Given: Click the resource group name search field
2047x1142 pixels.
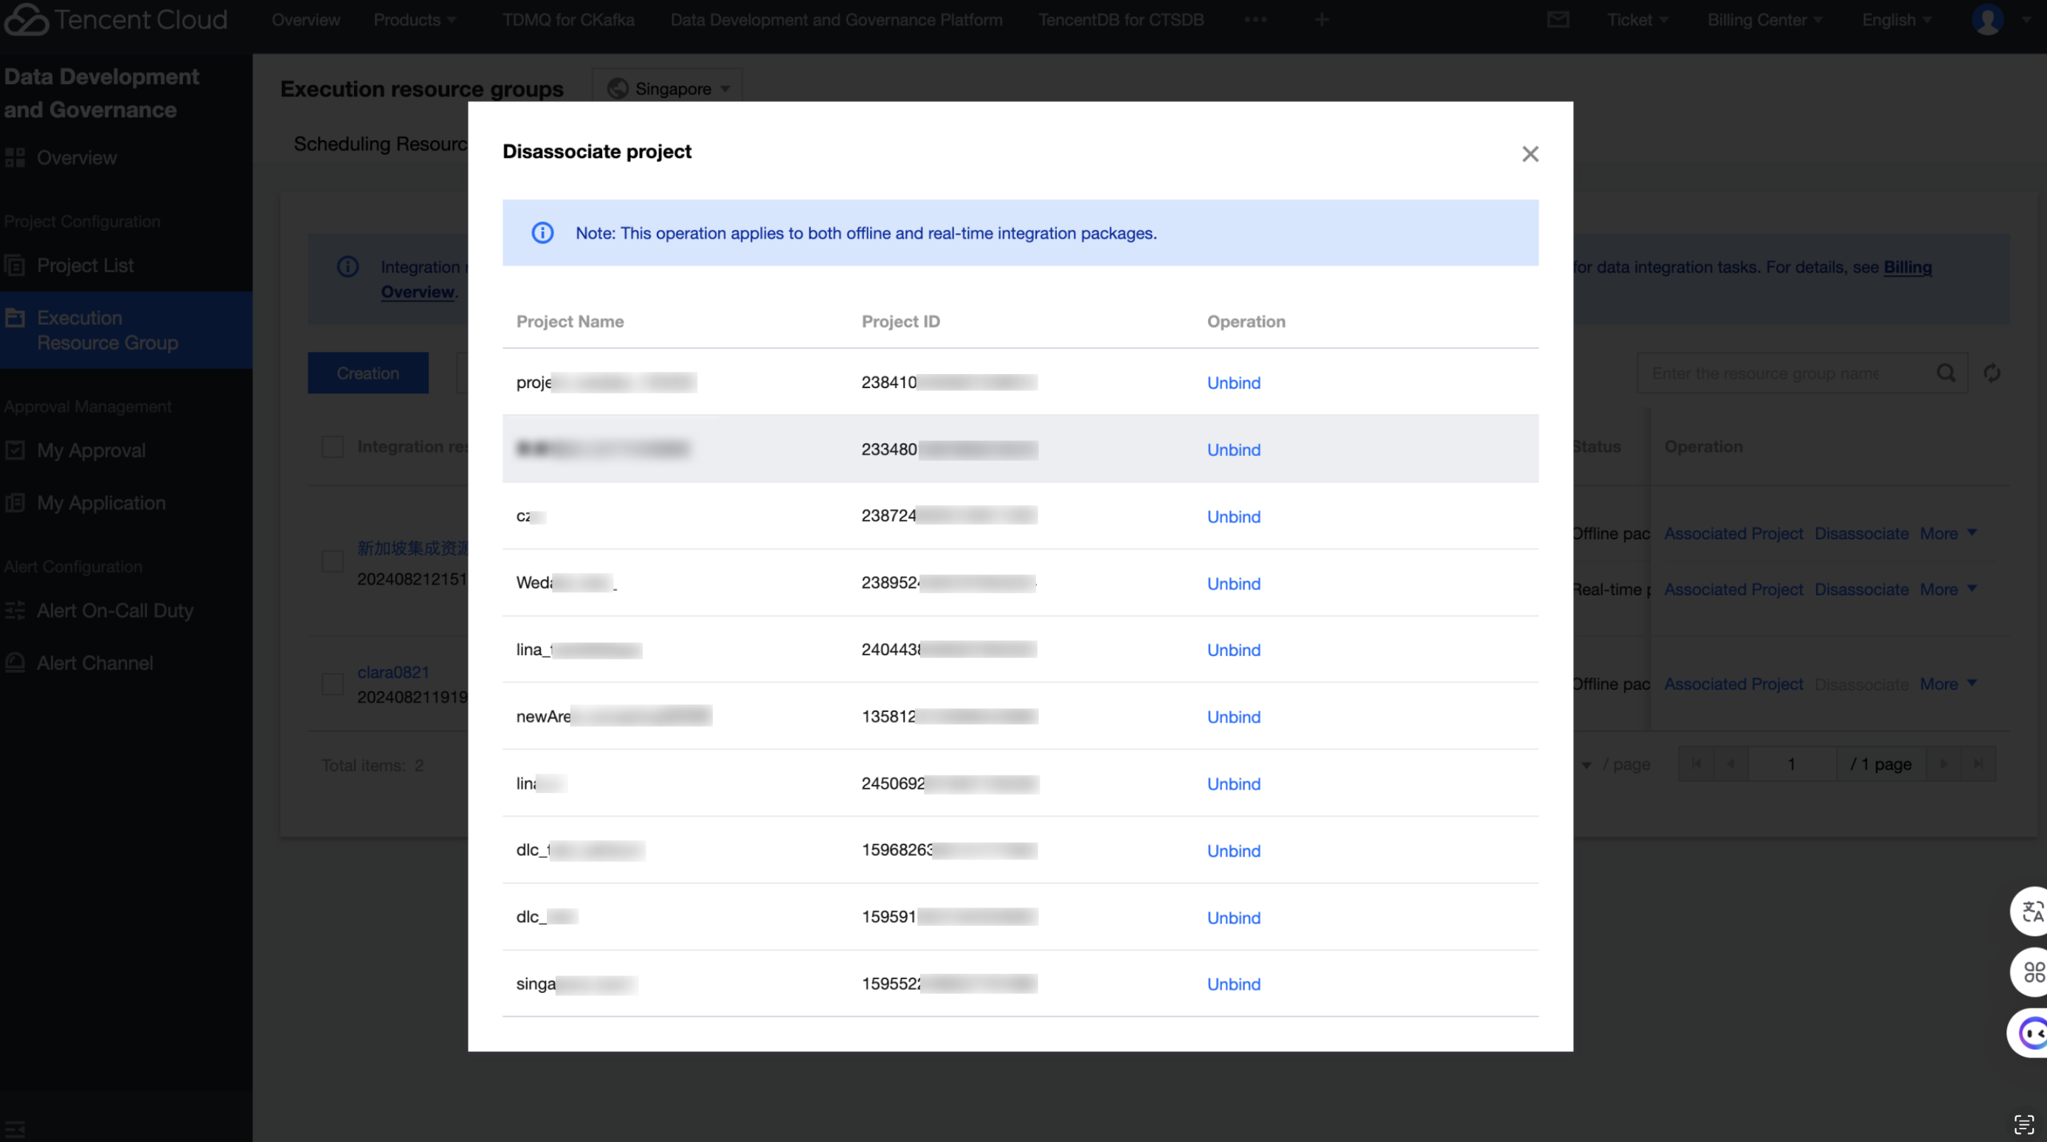Looking at the screenshot, I should pos(1780,373).
